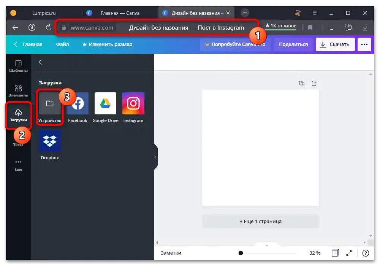Choose Устройство device upload source
This screenshot has height=266, width=380.
pyautogui.click(x=50, y=108)
